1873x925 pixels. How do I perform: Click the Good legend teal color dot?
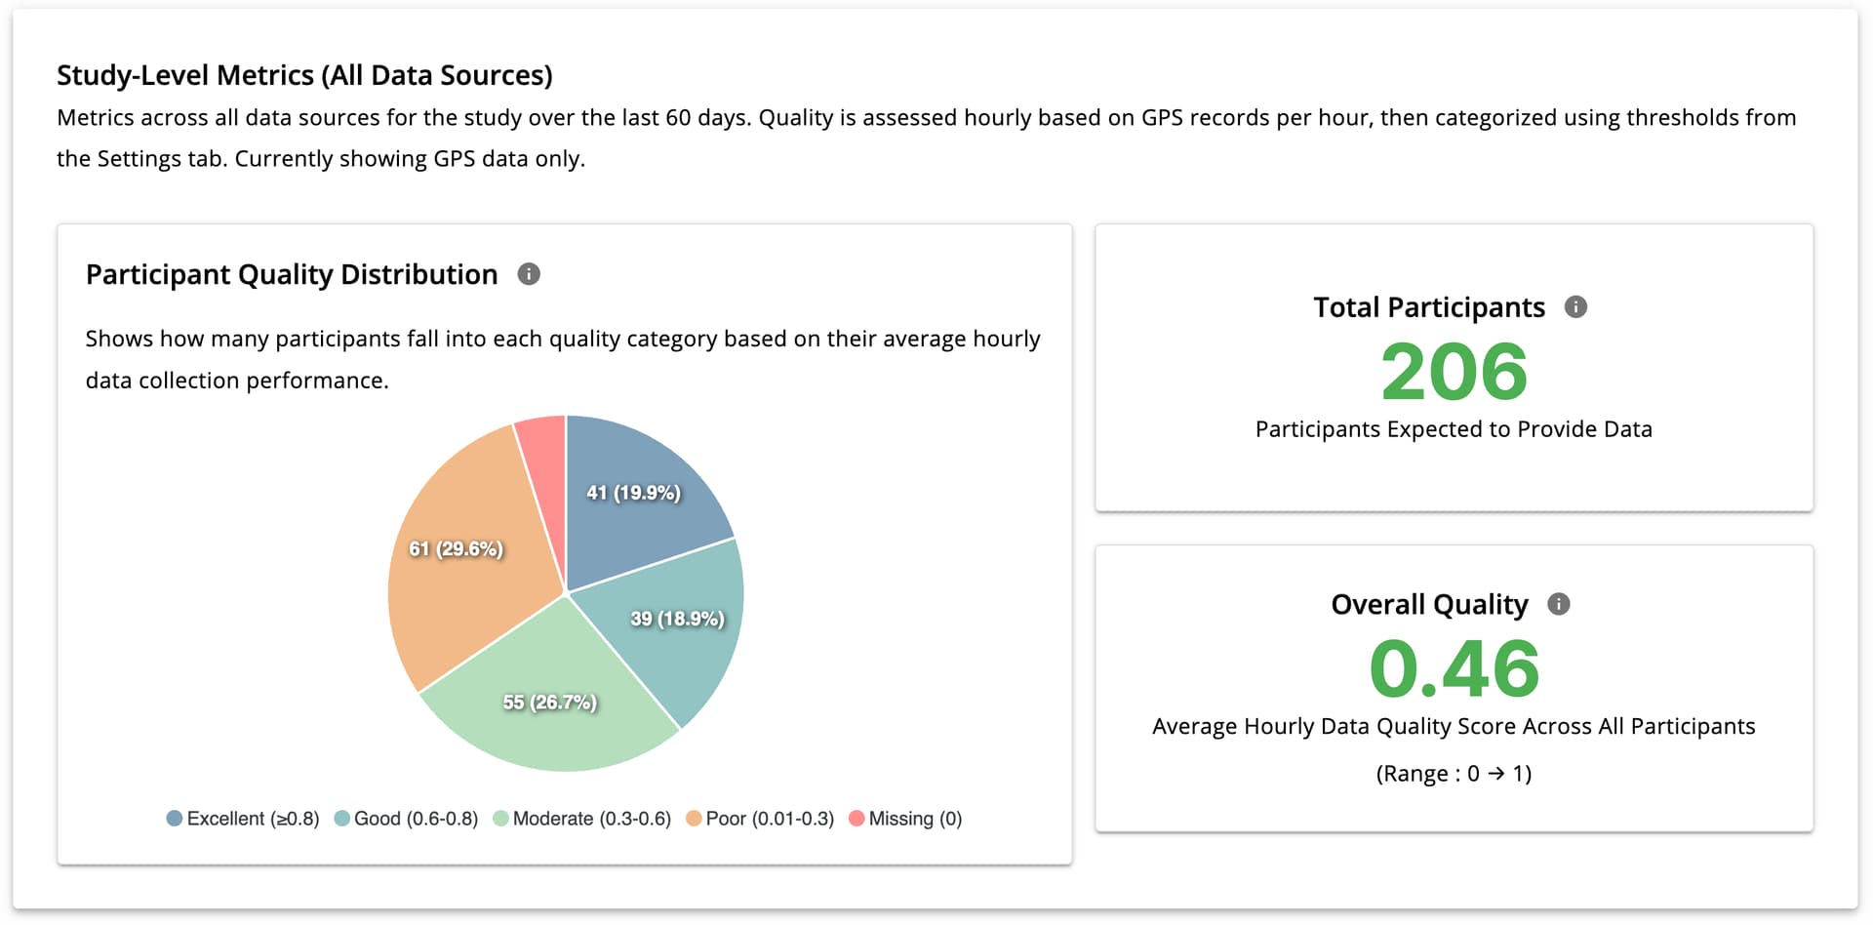(x=342, y=819)
